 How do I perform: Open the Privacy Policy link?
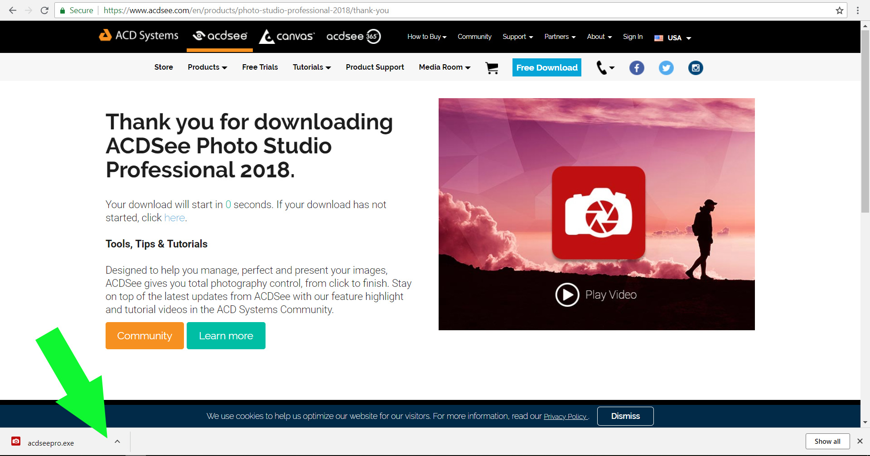tap(565, 417)
